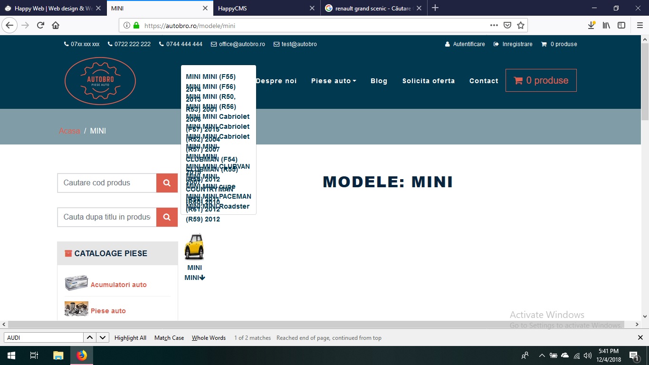Open Acumulatori auto category link

tap(119, 285)
